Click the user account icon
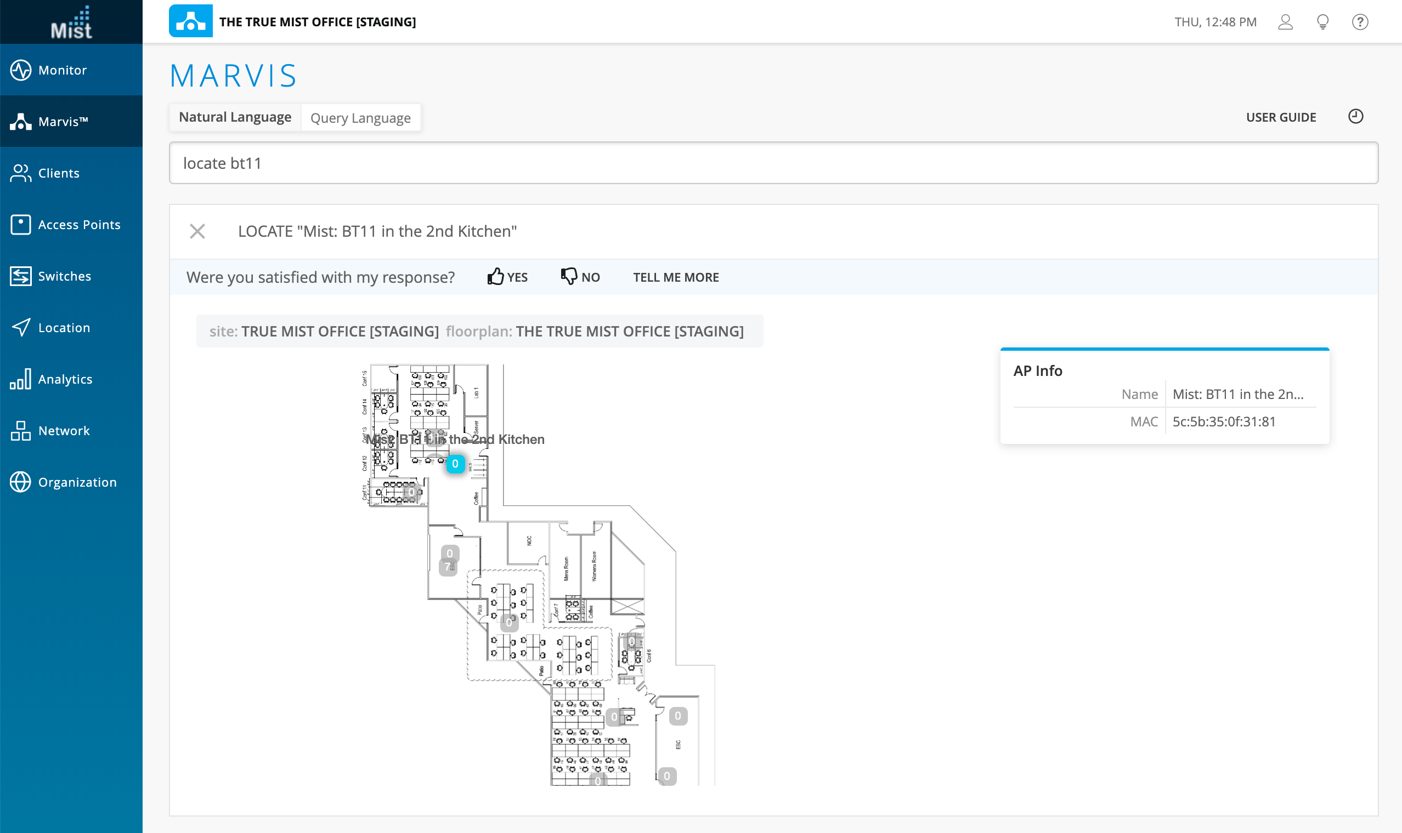 pos(1285,22)
